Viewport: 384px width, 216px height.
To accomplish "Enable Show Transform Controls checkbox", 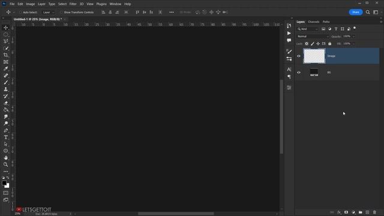I will coord(61,12).
